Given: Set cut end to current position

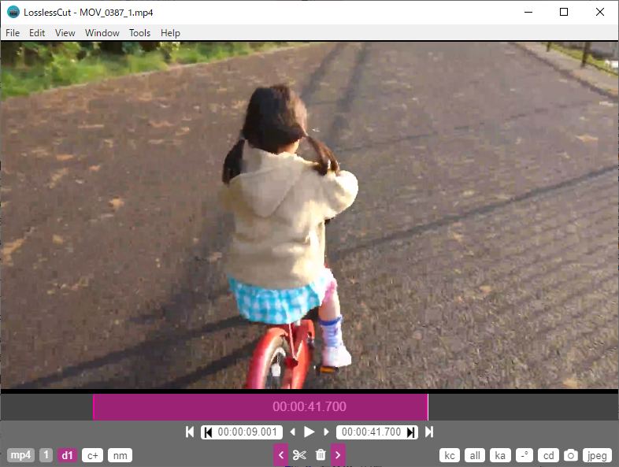Looking at the screenshot, I should tap(410, 432).
